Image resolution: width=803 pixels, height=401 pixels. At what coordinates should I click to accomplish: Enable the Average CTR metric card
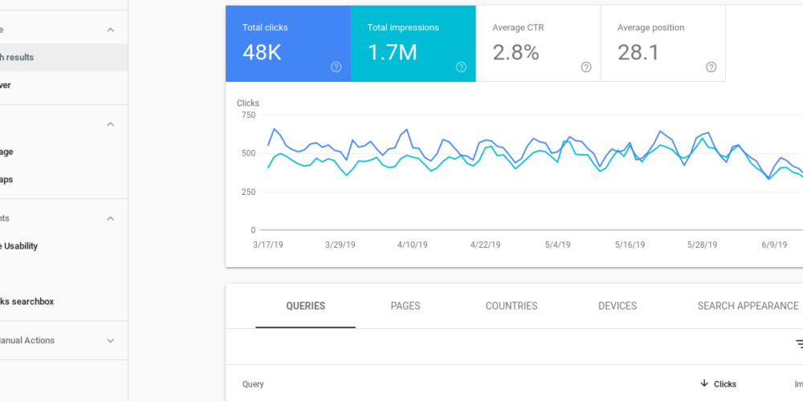[537, 43]
